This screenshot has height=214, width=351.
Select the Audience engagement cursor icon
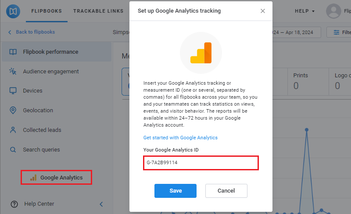[x=13, y=71]
